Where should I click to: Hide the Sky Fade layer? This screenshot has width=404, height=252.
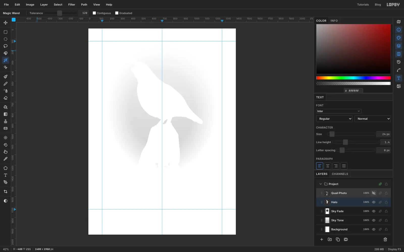point(374,211)
